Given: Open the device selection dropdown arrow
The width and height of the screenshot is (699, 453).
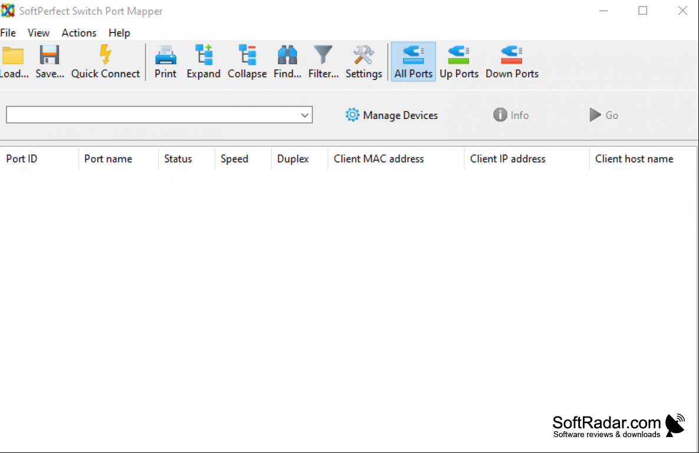Looking at the screenshot, I should pos(305,115).
